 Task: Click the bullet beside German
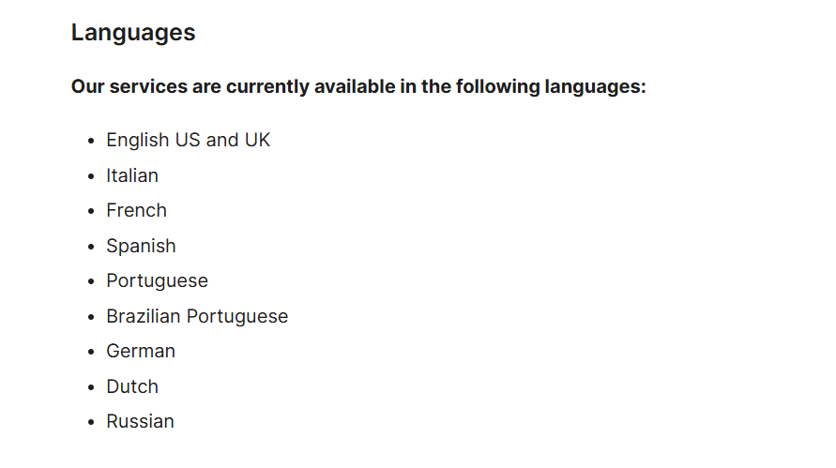tap(91, 353)
